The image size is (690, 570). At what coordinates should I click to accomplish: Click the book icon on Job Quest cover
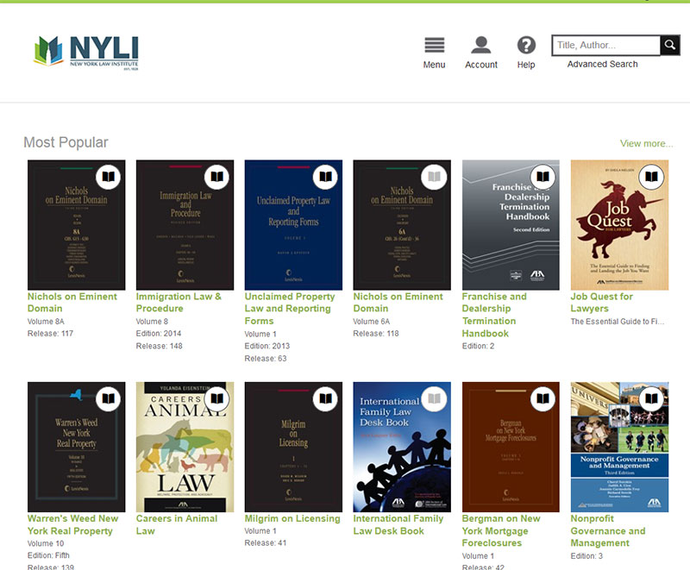click(x=651, y=177)
